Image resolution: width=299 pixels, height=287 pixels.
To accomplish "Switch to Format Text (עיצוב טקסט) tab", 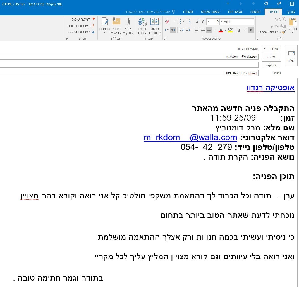I will coord(210,12).
